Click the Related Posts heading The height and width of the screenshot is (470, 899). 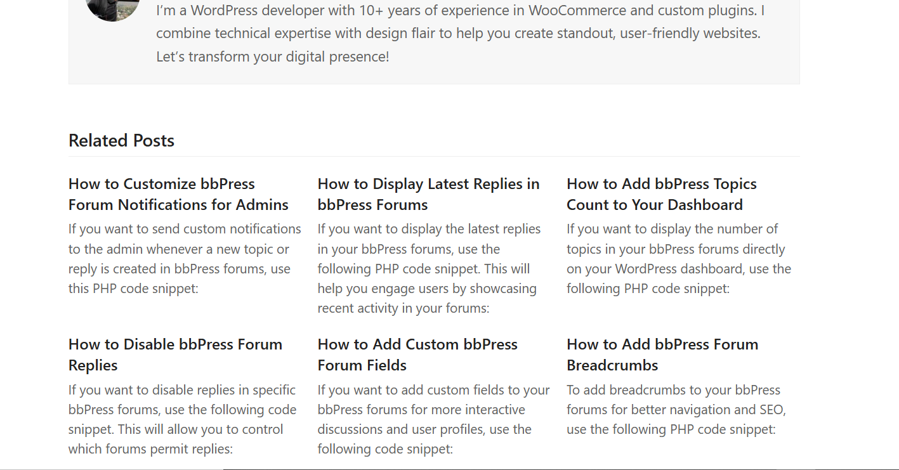121,140
